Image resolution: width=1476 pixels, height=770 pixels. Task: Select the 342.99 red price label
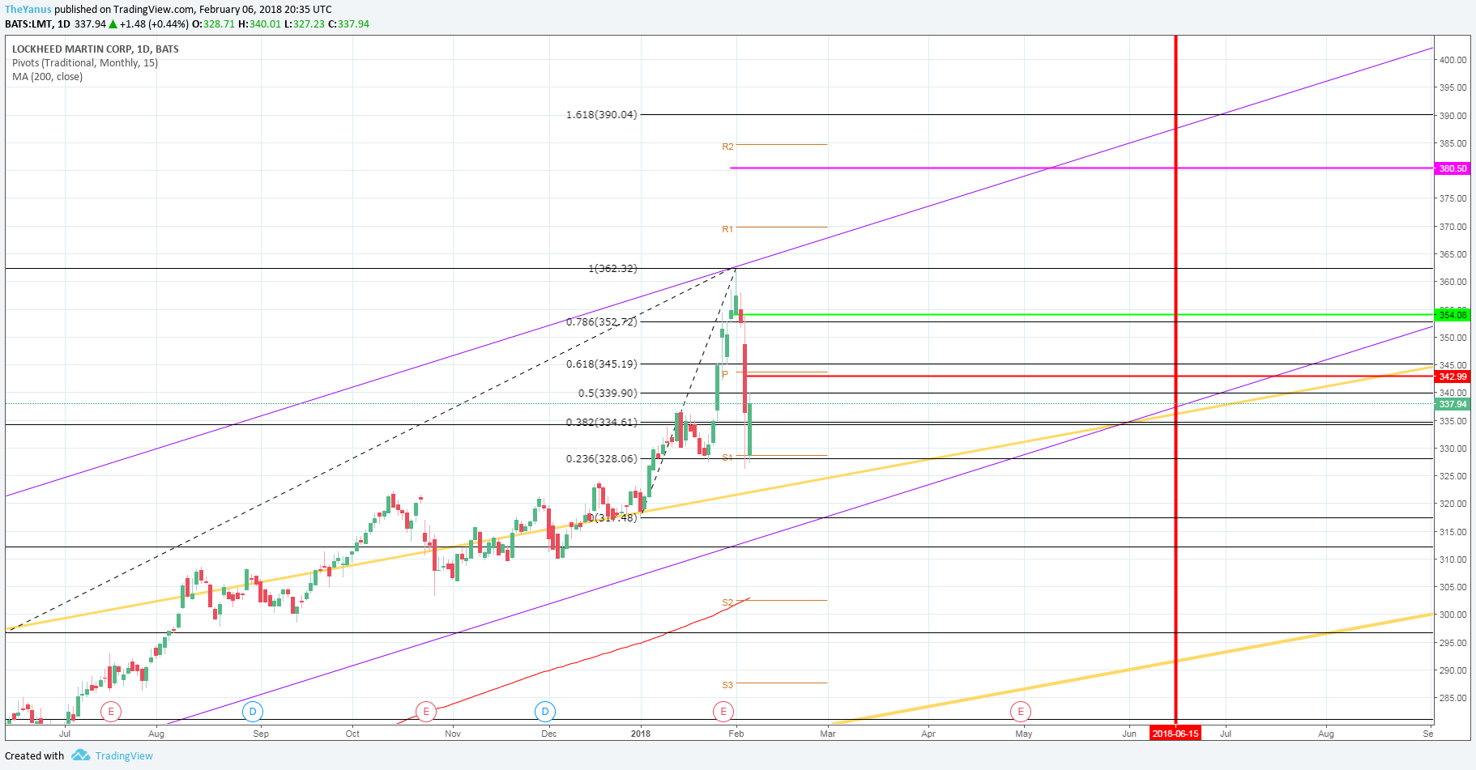pos(1453,376)
